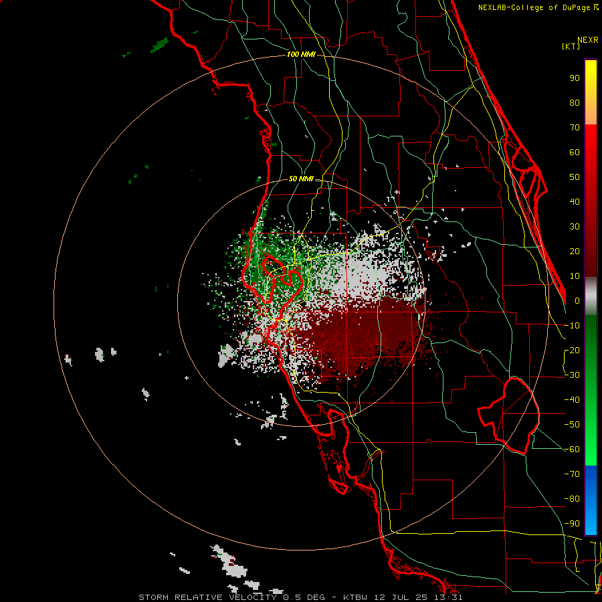Screen dimensions: 602x602
Task: Click the -30 value on velocity scale
Action: point(572,375)
